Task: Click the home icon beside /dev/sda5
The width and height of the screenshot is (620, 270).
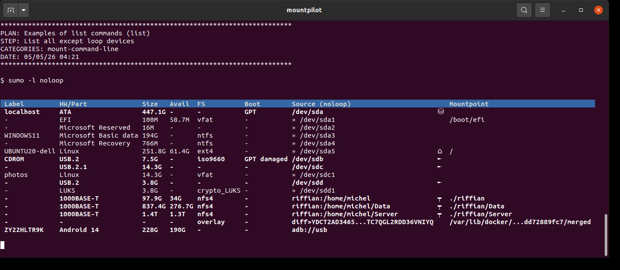Action: click(x=440, y=151)
